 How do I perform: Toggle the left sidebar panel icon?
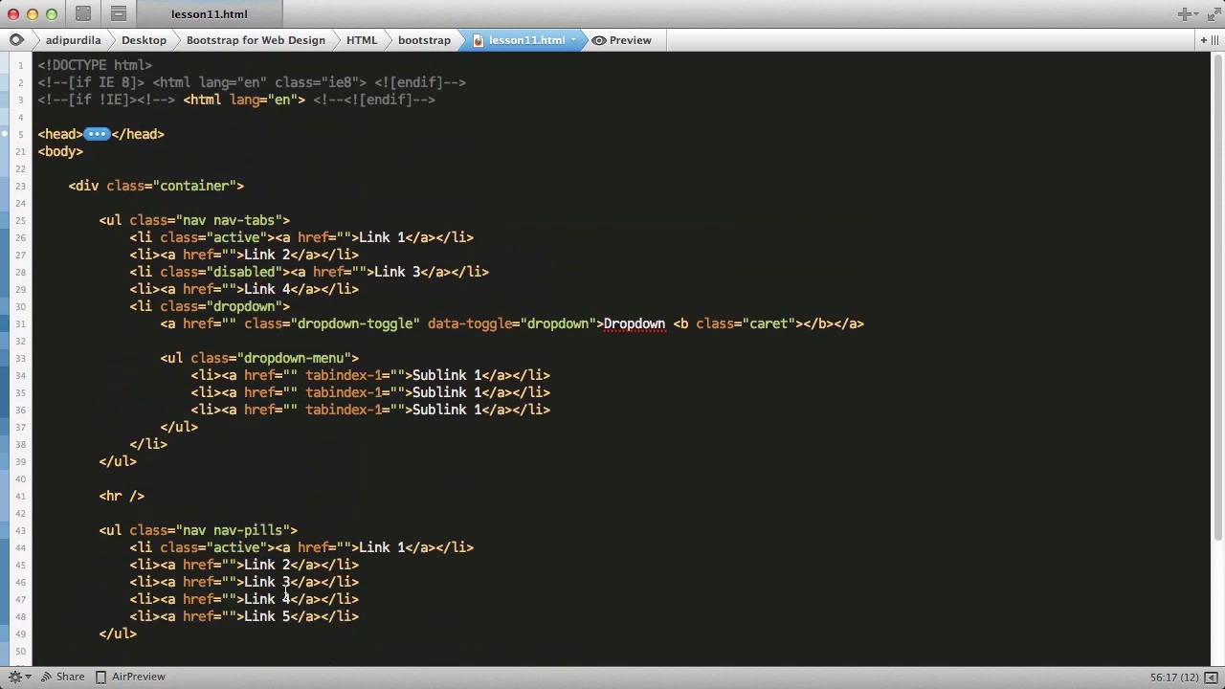point(83,13)
